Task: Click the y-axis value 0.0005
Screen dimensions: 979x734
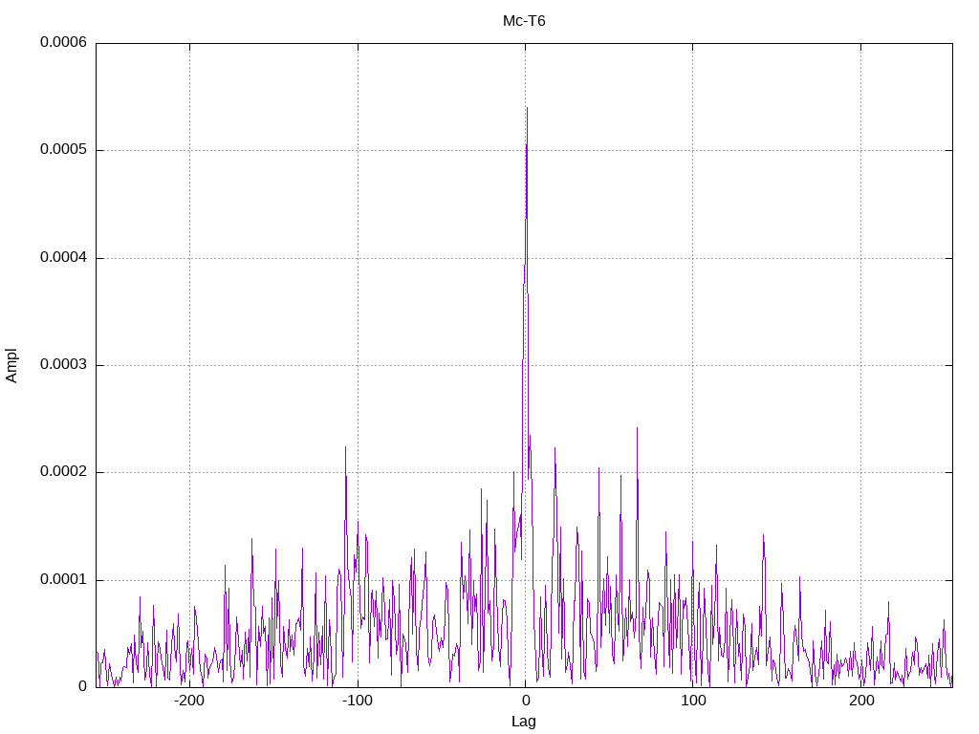Action: pyautogui.click(x=64, y=149)
